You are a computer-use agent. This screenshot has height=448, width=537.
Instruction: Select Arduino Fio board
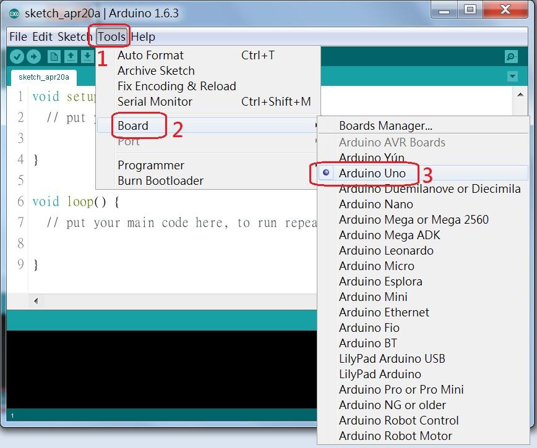pyautogui.click(x=424, y=328)
